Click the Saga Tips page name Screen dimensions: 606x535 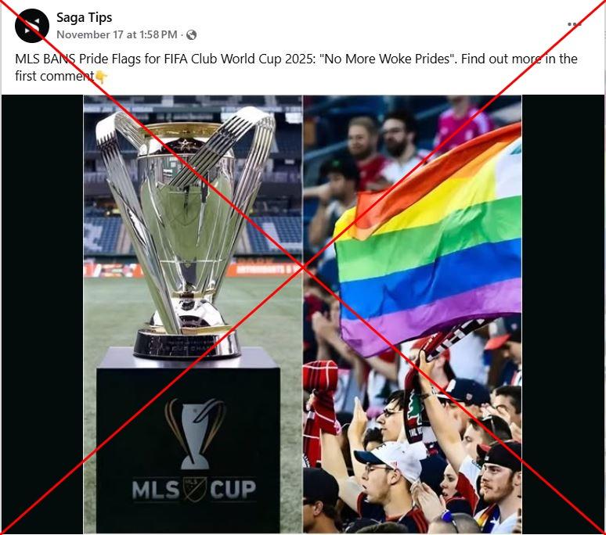[85, 17]
